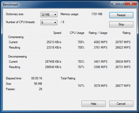Click the Passes count 29
139x113 pixels.
coord(41,89)
